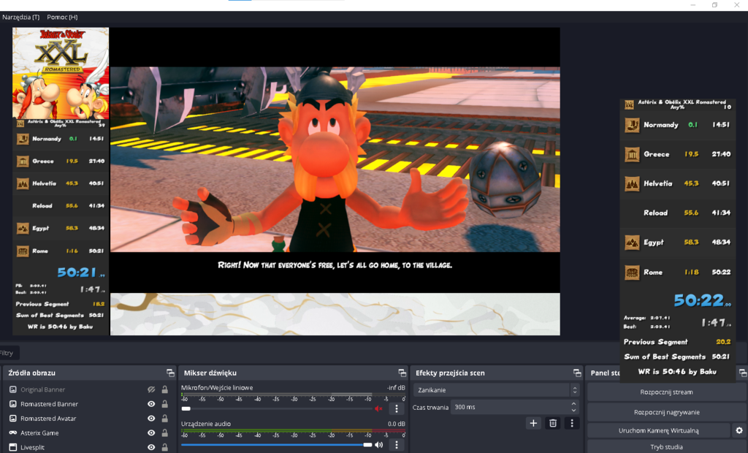
Task: Undock the Efekty przejścia scen panel
Action: point(577,373)
